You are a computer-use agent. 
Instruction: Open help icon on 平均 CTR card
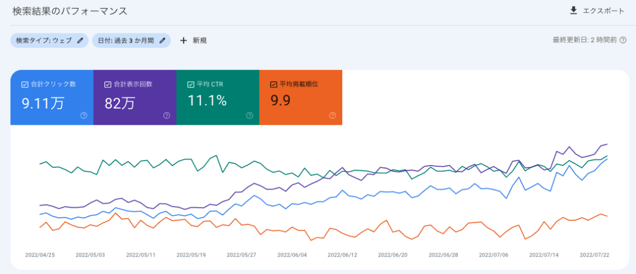pyautogui.click(x=250, y=115)
